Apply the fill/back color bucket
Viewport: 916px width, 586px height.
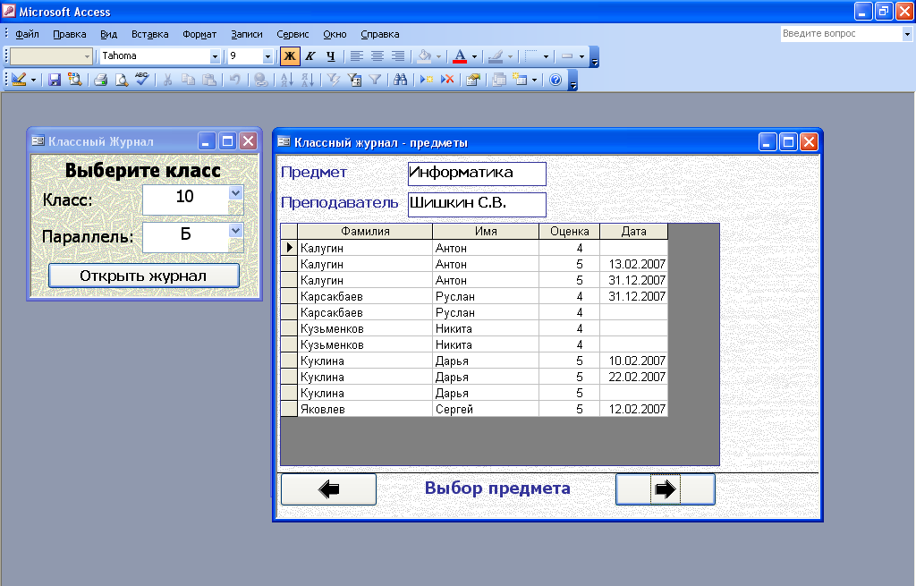(424, 56)
